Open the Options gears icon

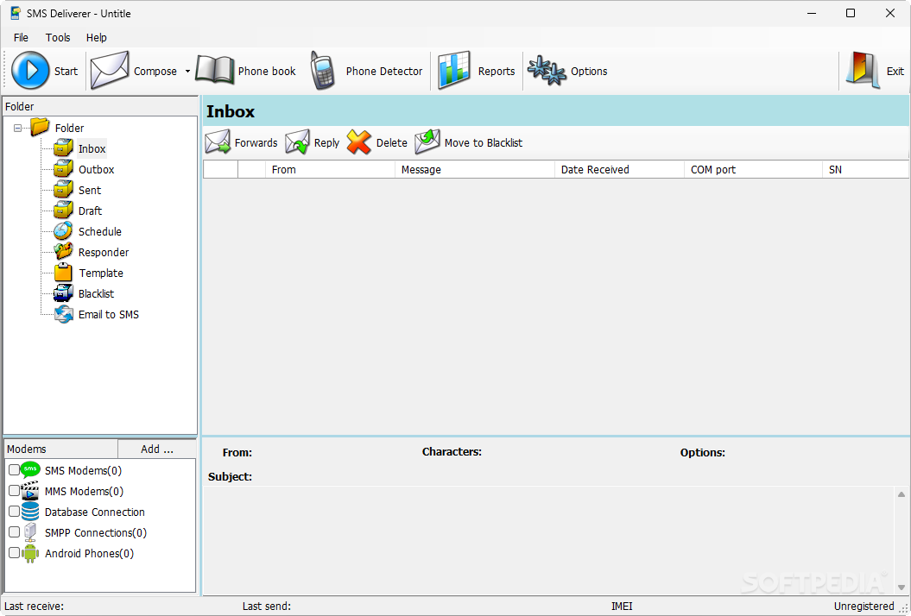tap(546, 70)
